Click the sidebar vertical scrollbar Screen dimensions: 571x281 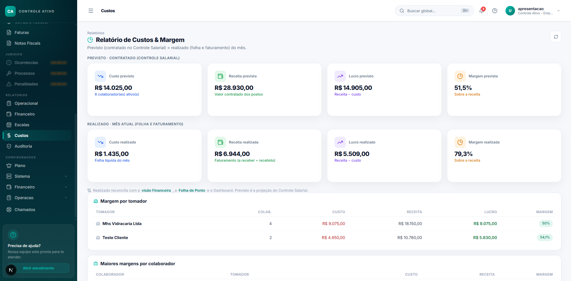(x=76, y=165)
